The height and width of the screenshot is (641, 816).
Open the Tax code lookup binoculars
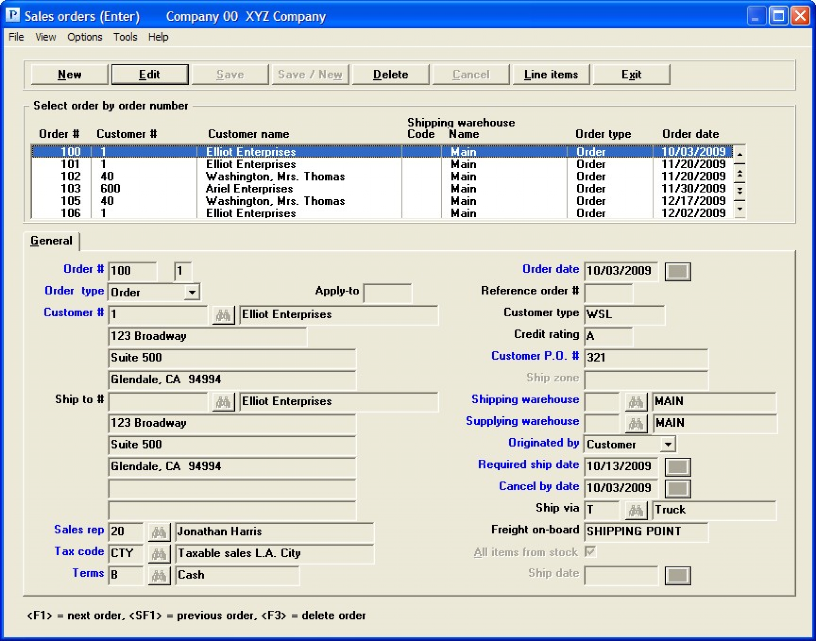coord(159,553)
